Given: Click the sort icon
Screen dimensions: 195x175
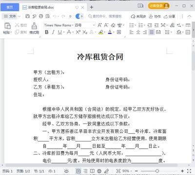Looking at the screenshot, I should [x=172, y=25].
